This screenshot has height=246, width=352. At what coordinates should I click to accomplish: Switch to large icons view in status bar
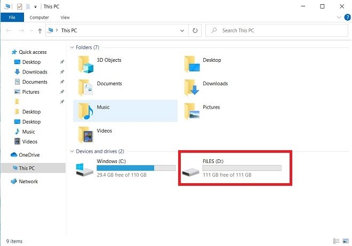coord(346,241)
